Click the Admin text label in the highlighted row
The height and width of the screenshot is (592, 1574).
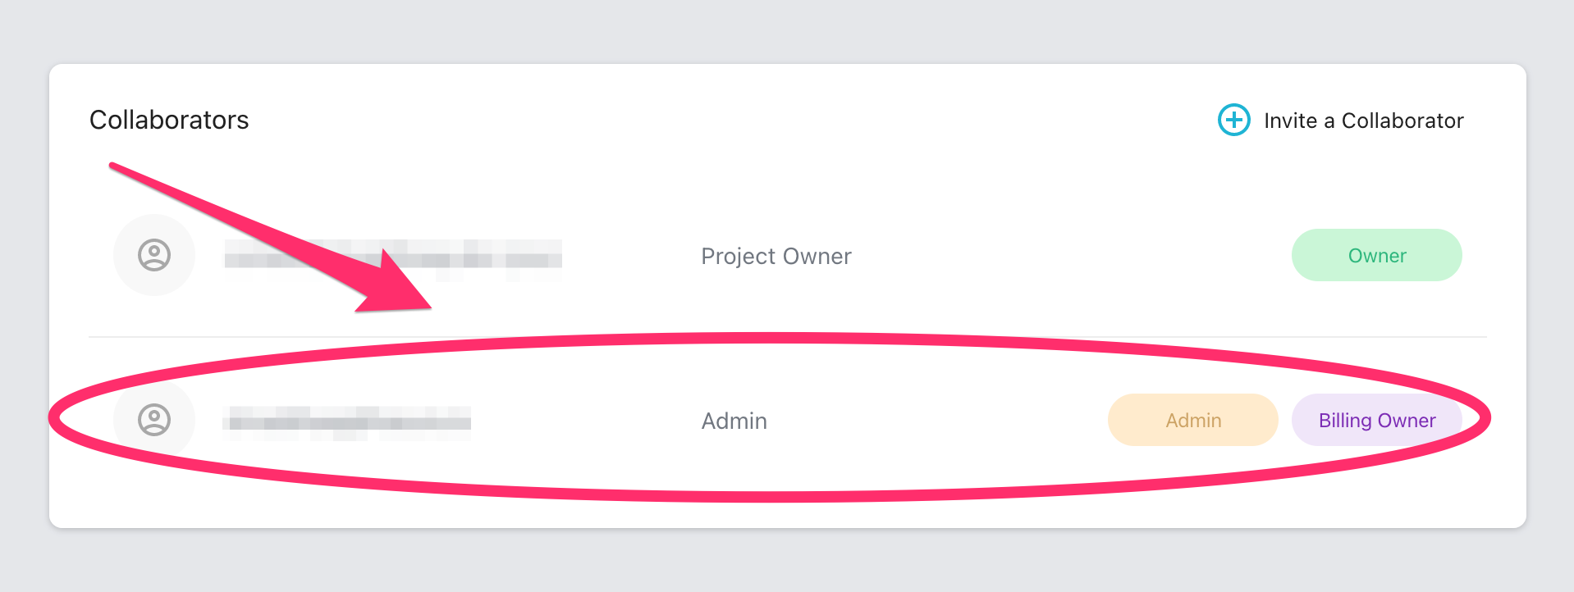734,420
